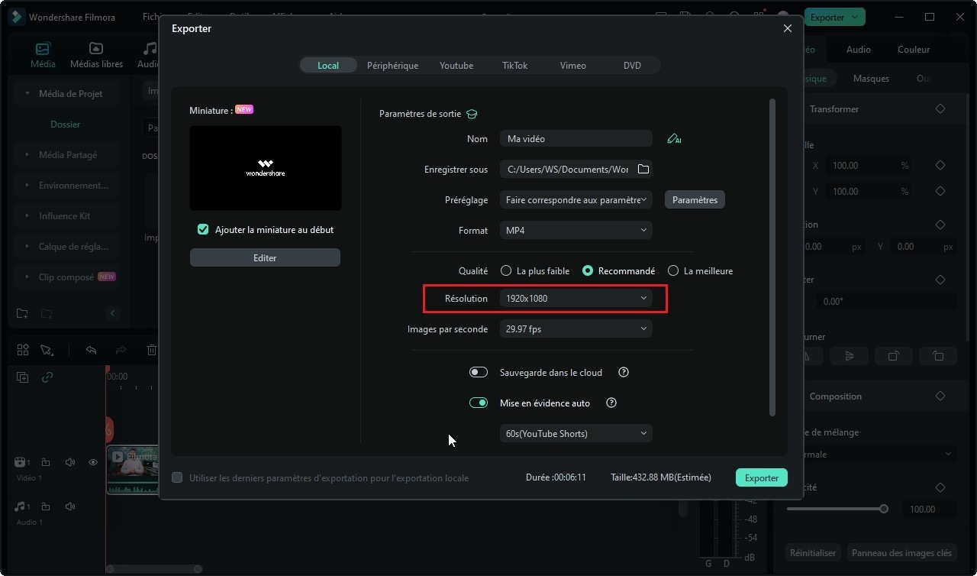977x576 pixels.
Task: Open the Audio tab in properties panel
Action: click(x=859, y=50)
